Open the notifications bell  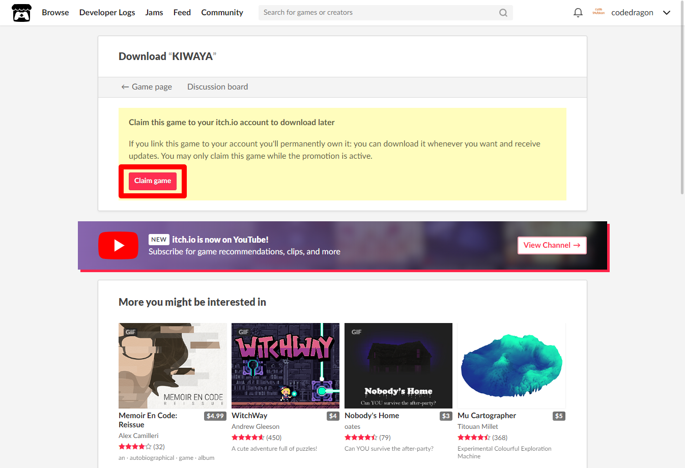[578, 13]
